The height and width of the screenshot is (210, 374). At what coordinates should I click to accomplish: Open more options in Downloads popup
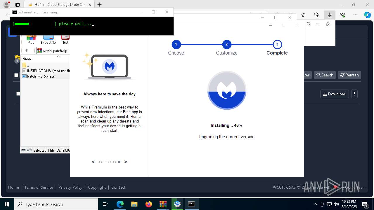[318, 24]
